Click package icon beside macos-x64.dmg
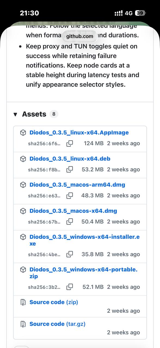This screenshot has width=160, height=348. (x=23, y=211)
